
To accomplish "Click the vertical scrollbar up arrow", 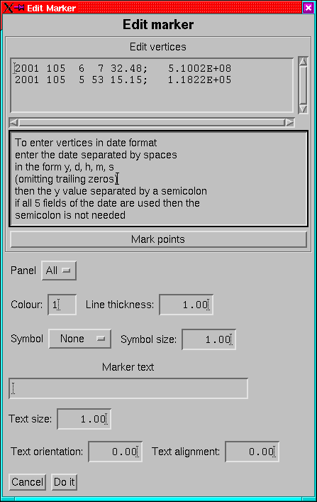I will coord(303,62).
